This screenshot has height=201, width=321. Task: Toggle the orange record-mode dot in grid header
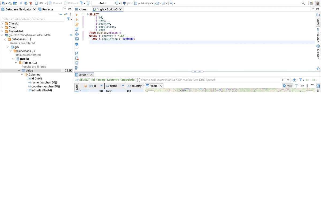86,86
